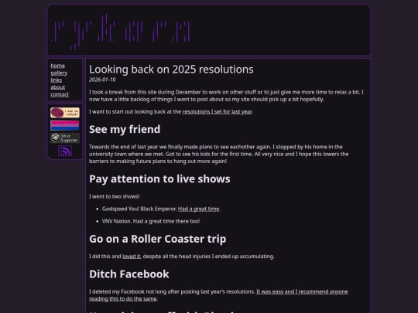Click 'It was easy and I recommend anyone' link
The height and width of the screenshot is (313, 418).
coord(302,291)
